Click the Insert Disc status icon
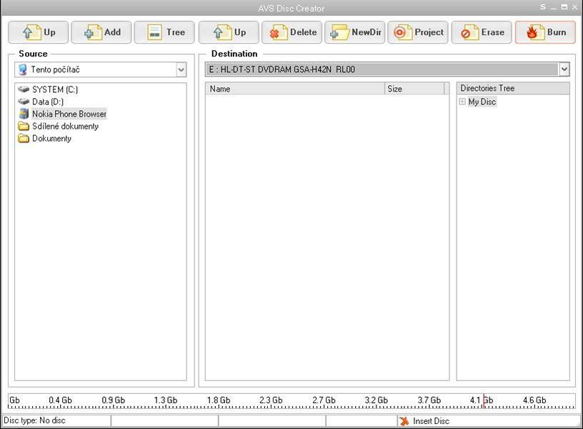Viewport: 583px width, 429px height. (x=404, y=421)
